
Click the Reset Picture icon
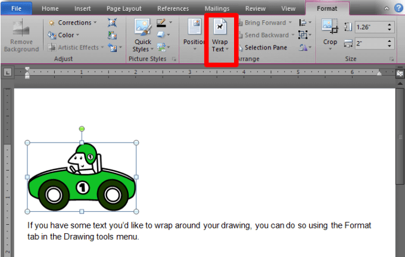(113, 48)
